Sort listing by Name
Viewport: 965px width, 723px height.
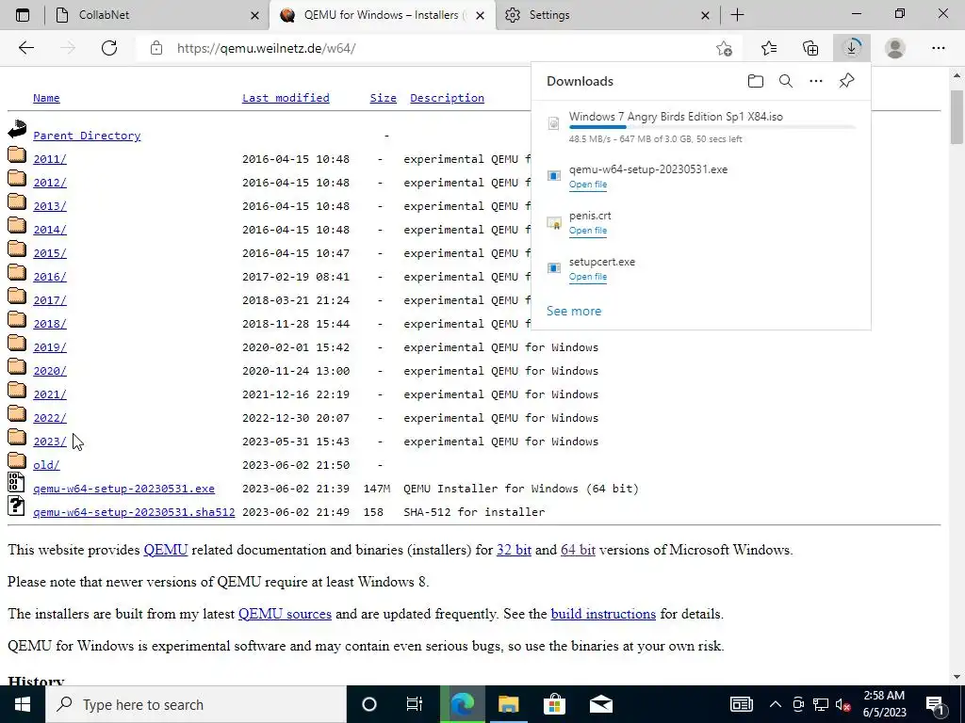46,98
